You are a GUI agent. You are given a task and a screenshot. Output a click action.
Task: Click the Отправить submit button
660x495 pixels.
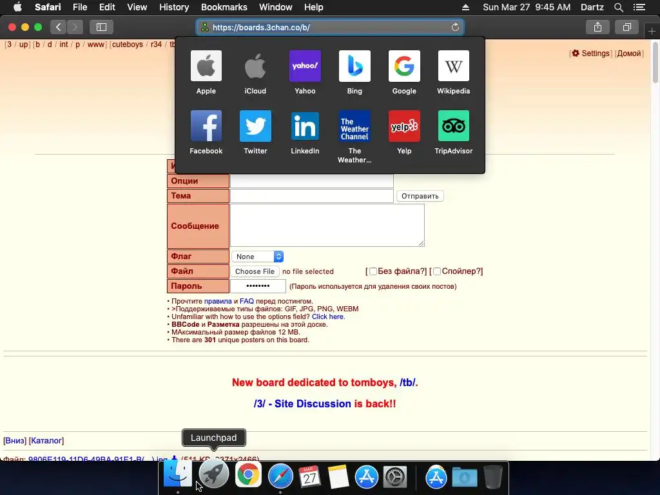420,196
